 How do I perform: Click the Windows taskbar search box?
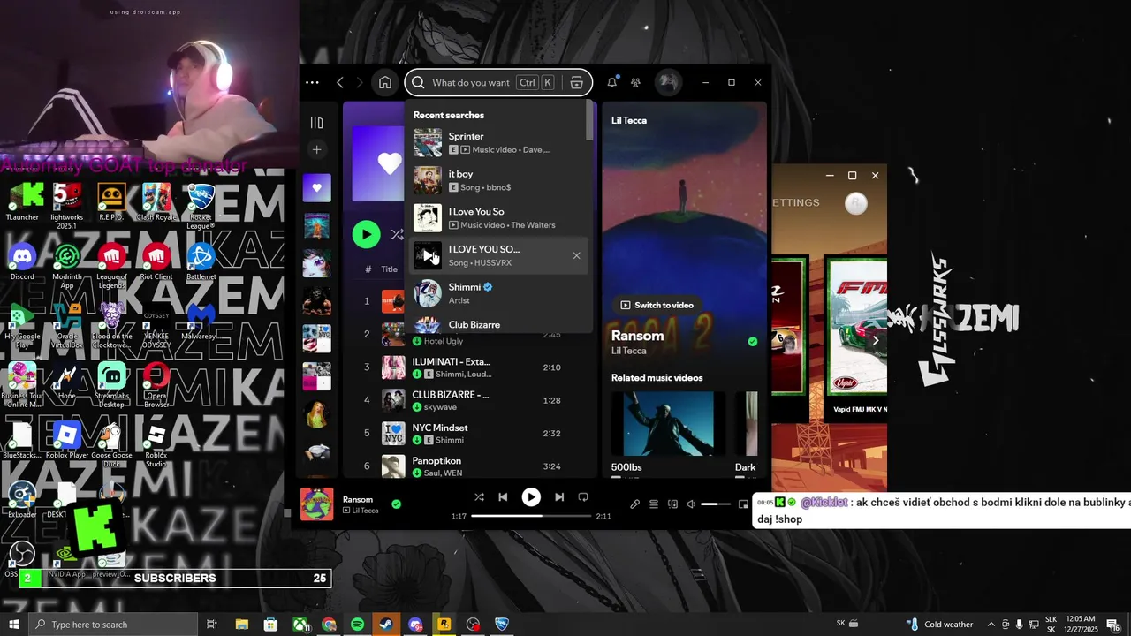(113, 625)
